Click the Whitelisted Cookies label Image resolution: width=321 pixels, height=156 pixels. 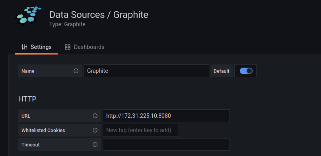(x=43, y=131)
